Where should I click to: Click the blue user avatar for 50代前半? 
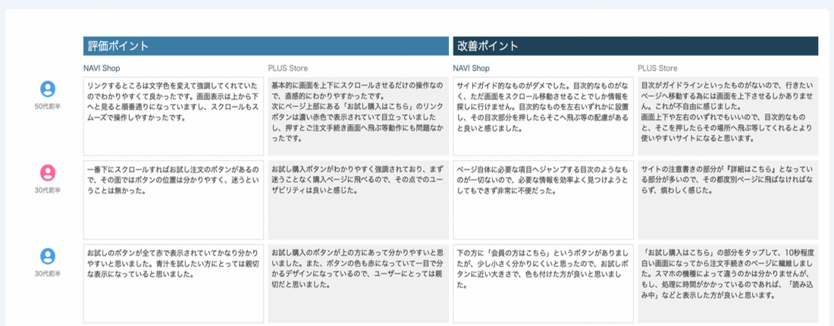(47, 89)
